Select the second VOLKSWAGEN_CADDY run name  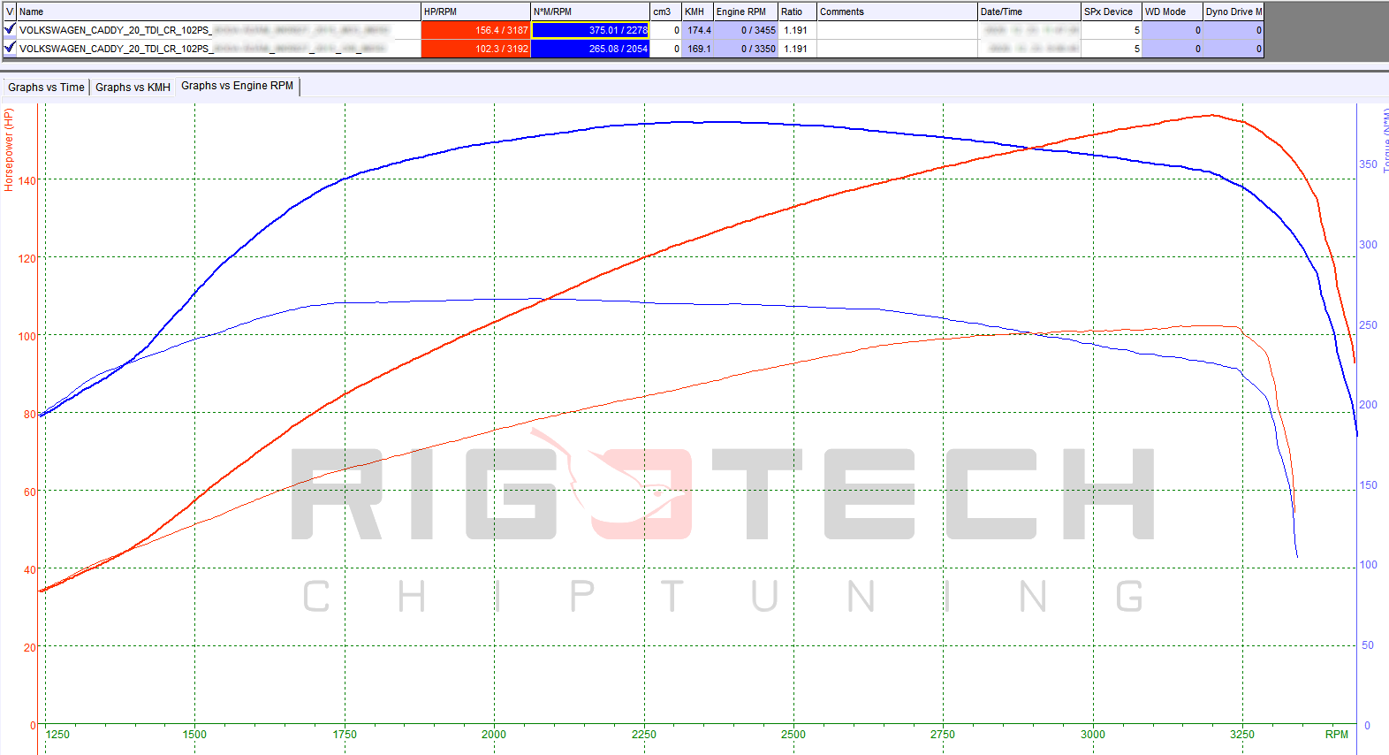[x=219, y=49]
